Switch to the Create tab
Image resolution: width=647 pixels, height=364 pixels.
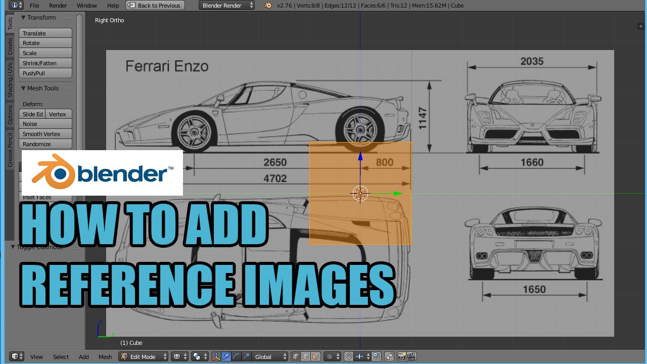(x=10, y=47)
